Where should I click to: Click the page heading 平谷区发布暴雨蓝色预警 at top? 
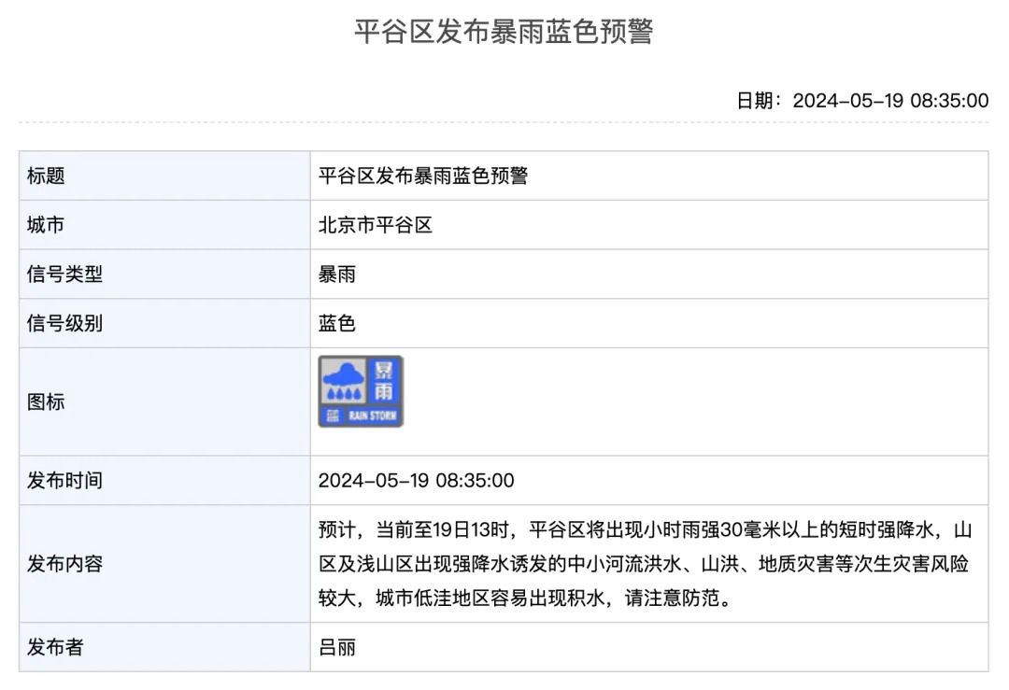[x=504, y=32]
